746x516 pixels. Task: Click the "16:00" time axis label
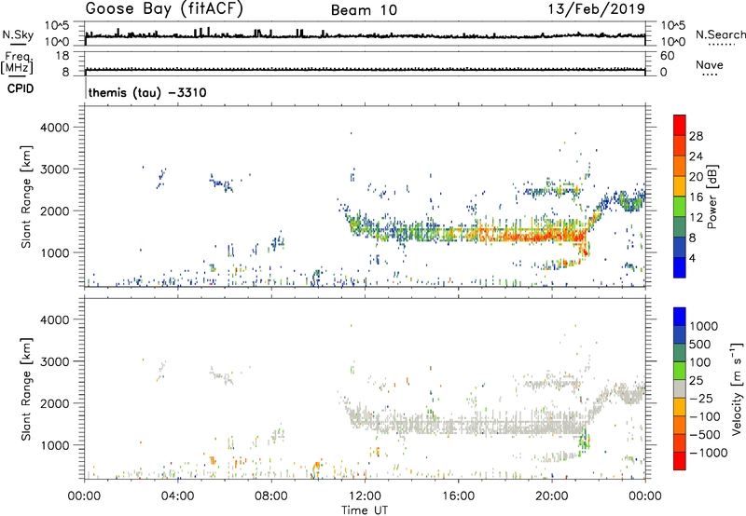click(x=458, y=496)
